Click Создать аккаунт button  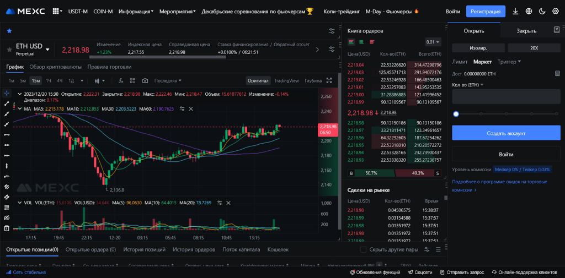click(x=507, y=133)
